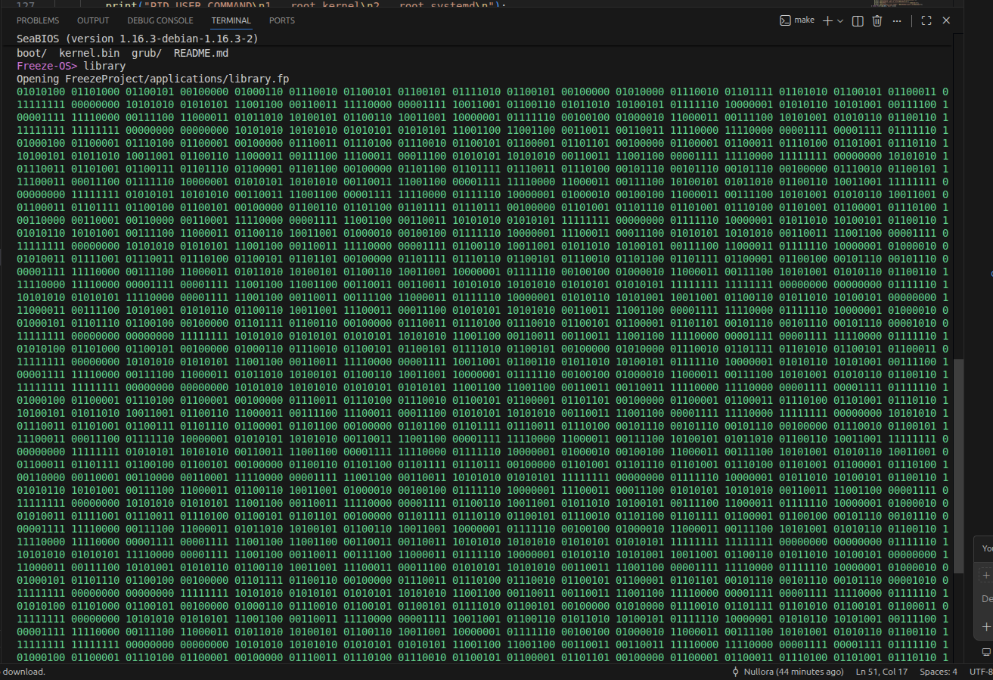Maximize the panel size
This screenshot has width=993, height=680.
pos(926,21)
